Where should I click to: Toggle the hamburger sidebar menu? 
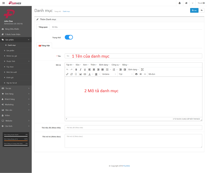point(3,3)
